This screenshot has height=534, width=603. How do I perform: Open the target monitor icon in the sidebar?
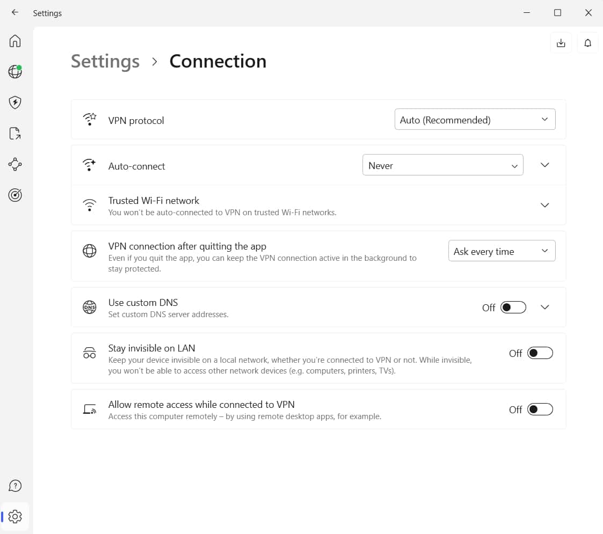click(15, 195)
